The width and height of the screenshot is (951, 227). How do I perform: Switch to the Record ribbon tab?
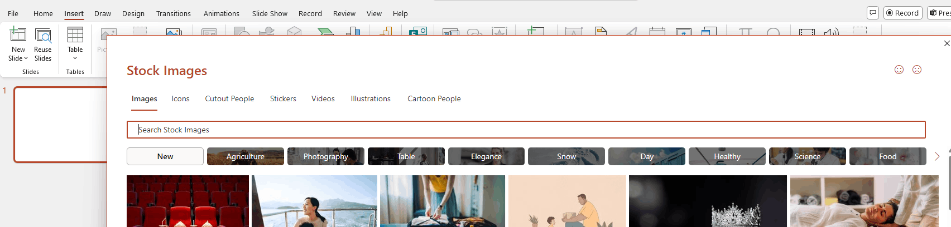point(310,13)
